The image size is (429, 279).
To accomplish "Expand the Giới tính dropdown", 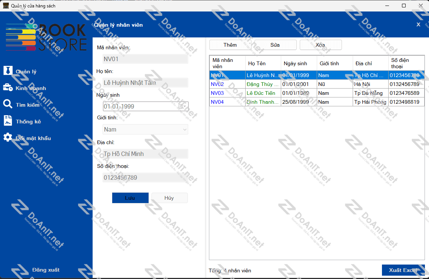I will [185, 129].
